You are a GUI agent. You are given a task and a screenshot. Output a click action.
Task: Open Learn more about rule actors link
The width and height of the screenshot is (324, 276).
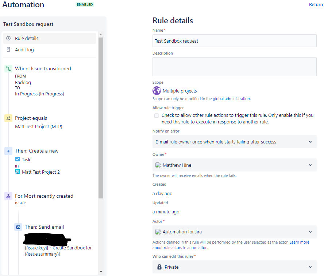[231, 245]
